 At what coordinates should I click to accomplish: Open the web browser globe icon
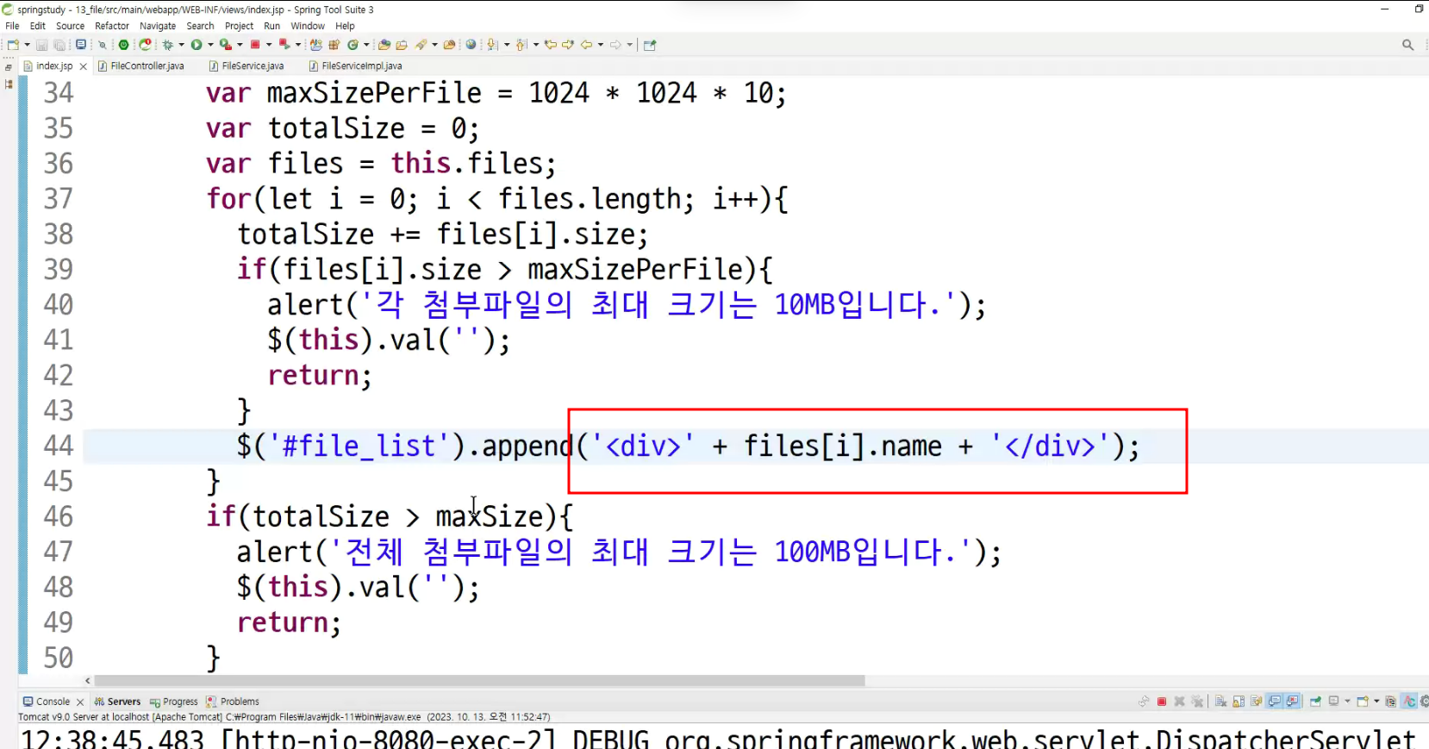click(x=471, y=45)
